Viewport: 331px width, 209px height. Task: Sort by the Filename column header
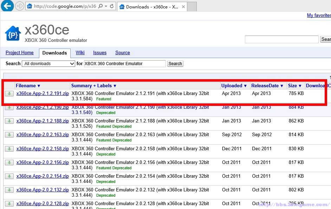tap(28, 85)
